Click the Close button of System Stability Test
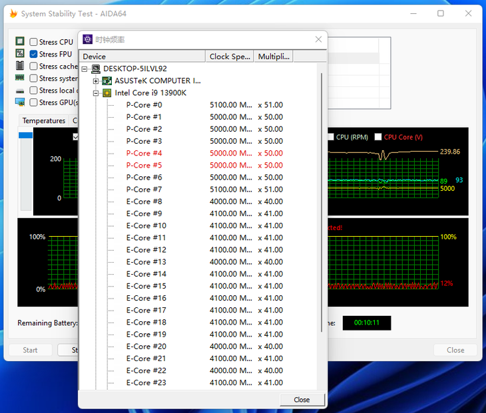 click(x=455, y=350)
